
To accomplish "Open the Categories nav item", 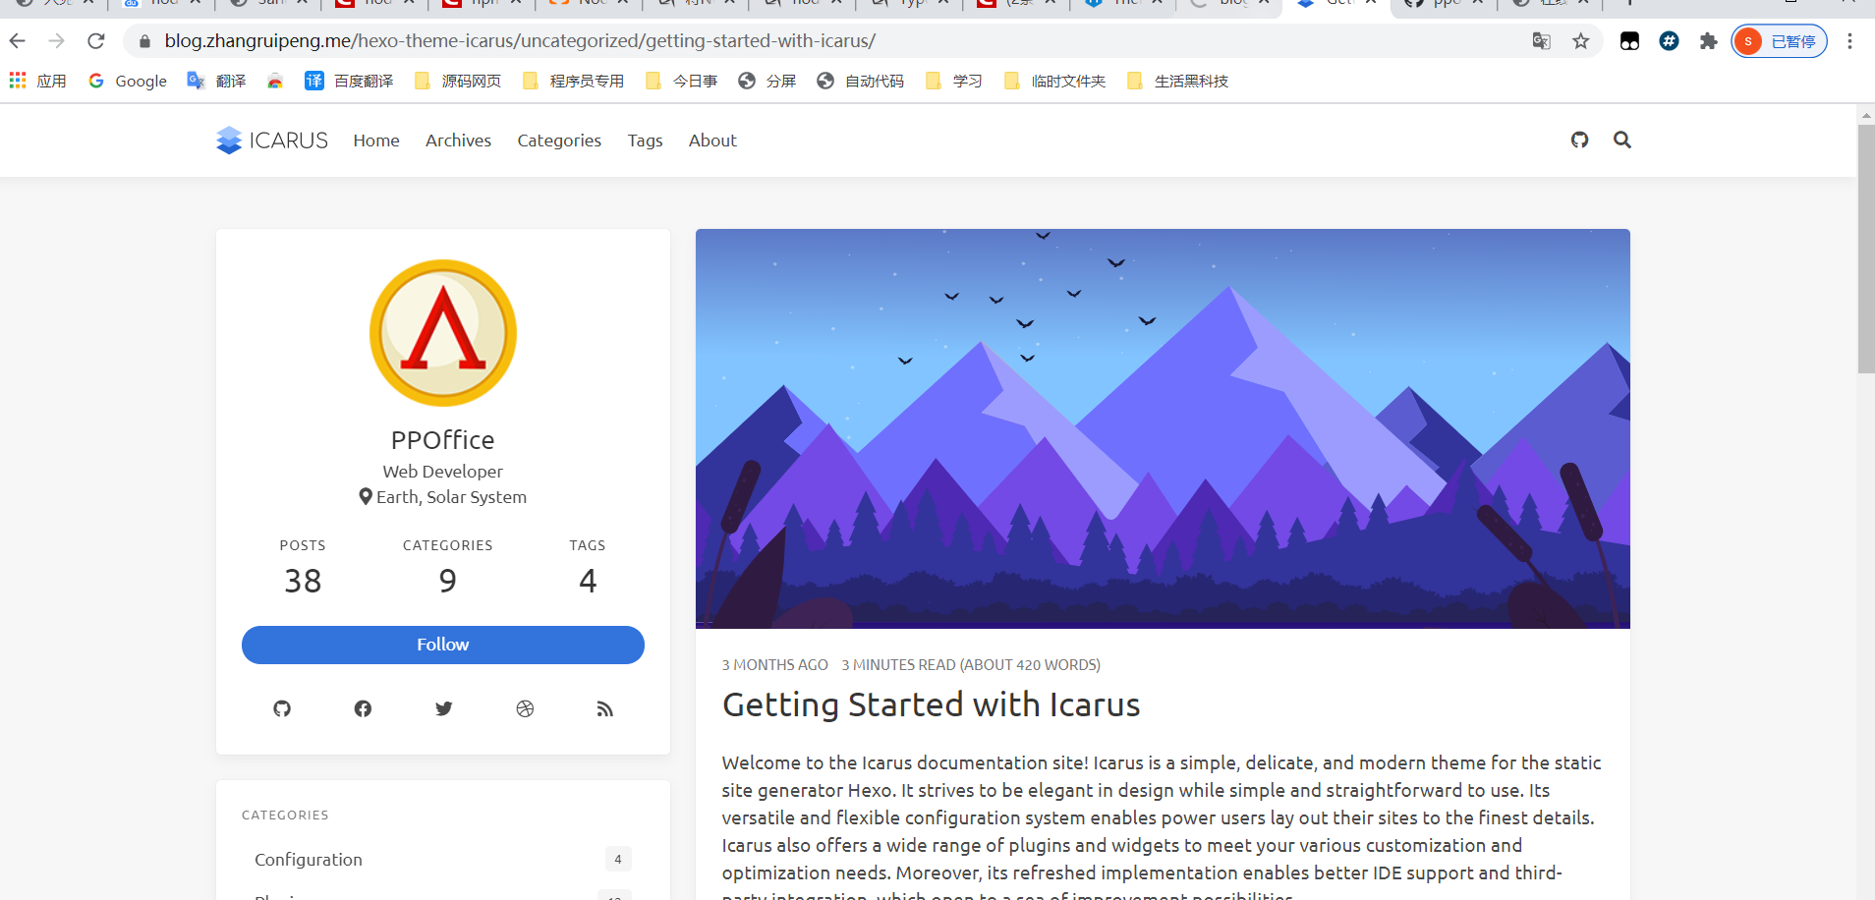I will click(x=559, y=141).
